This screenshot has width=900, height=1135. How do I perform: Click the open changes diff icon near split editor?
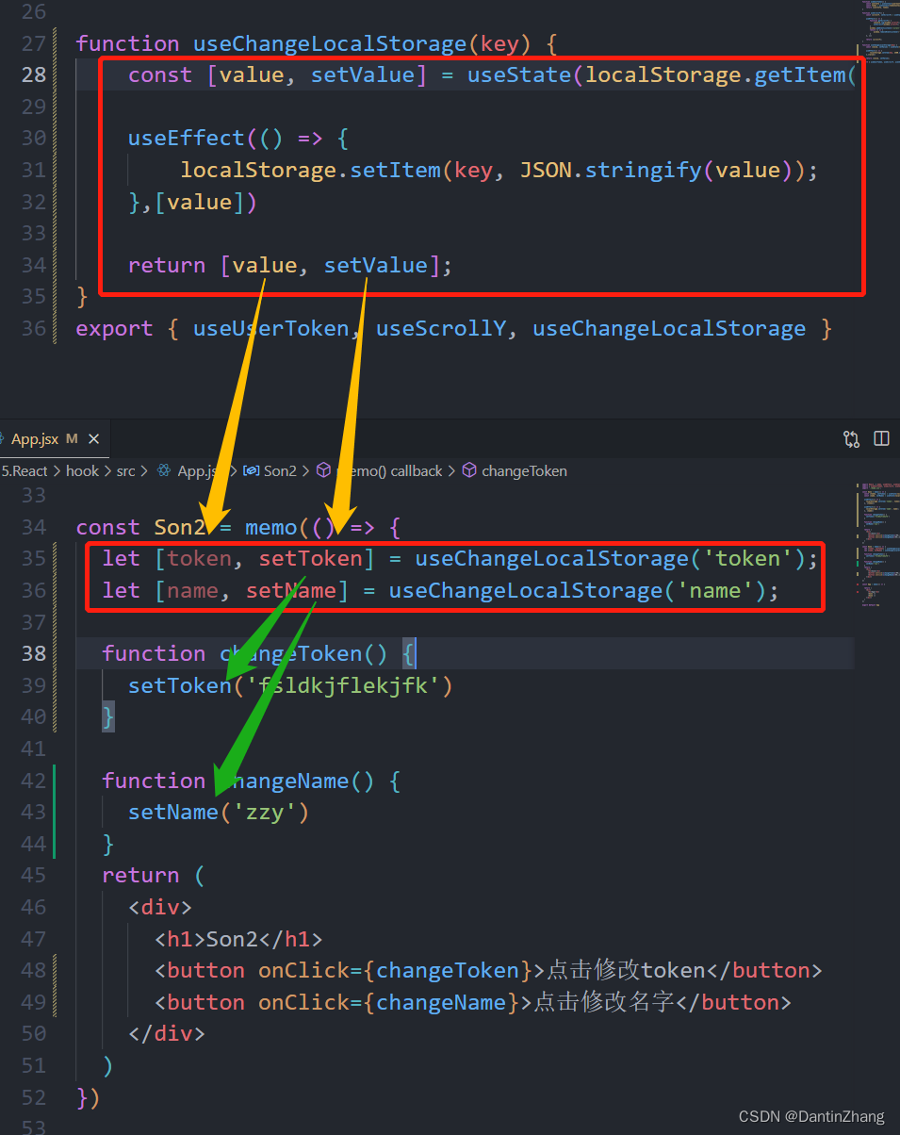click(x=851, y=438)
